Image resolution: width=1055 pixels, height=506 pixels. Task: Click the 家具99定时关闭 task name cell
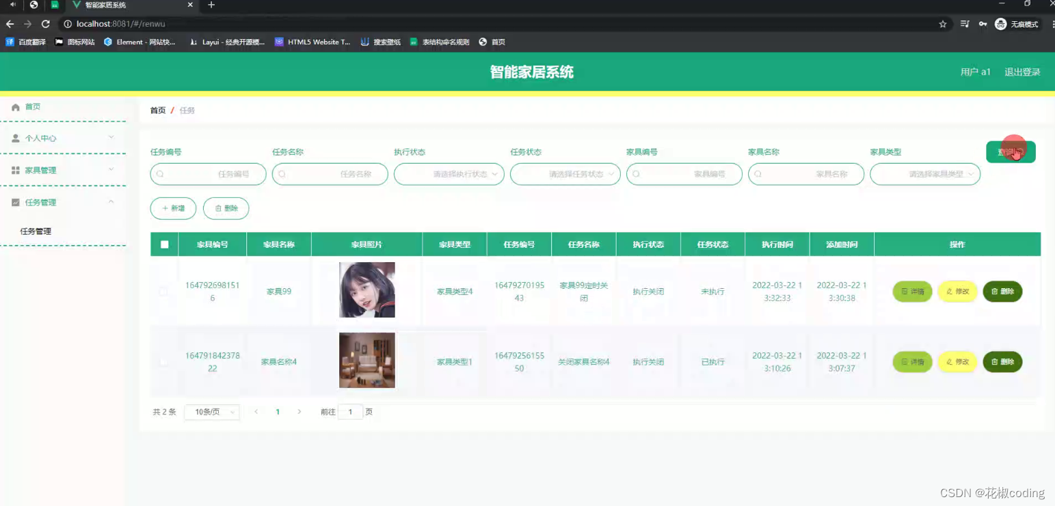(583, 292)
